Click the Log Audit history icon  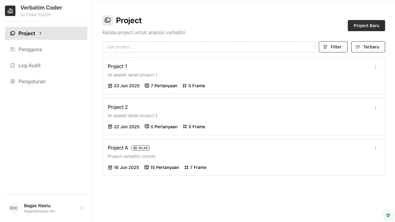13,65
